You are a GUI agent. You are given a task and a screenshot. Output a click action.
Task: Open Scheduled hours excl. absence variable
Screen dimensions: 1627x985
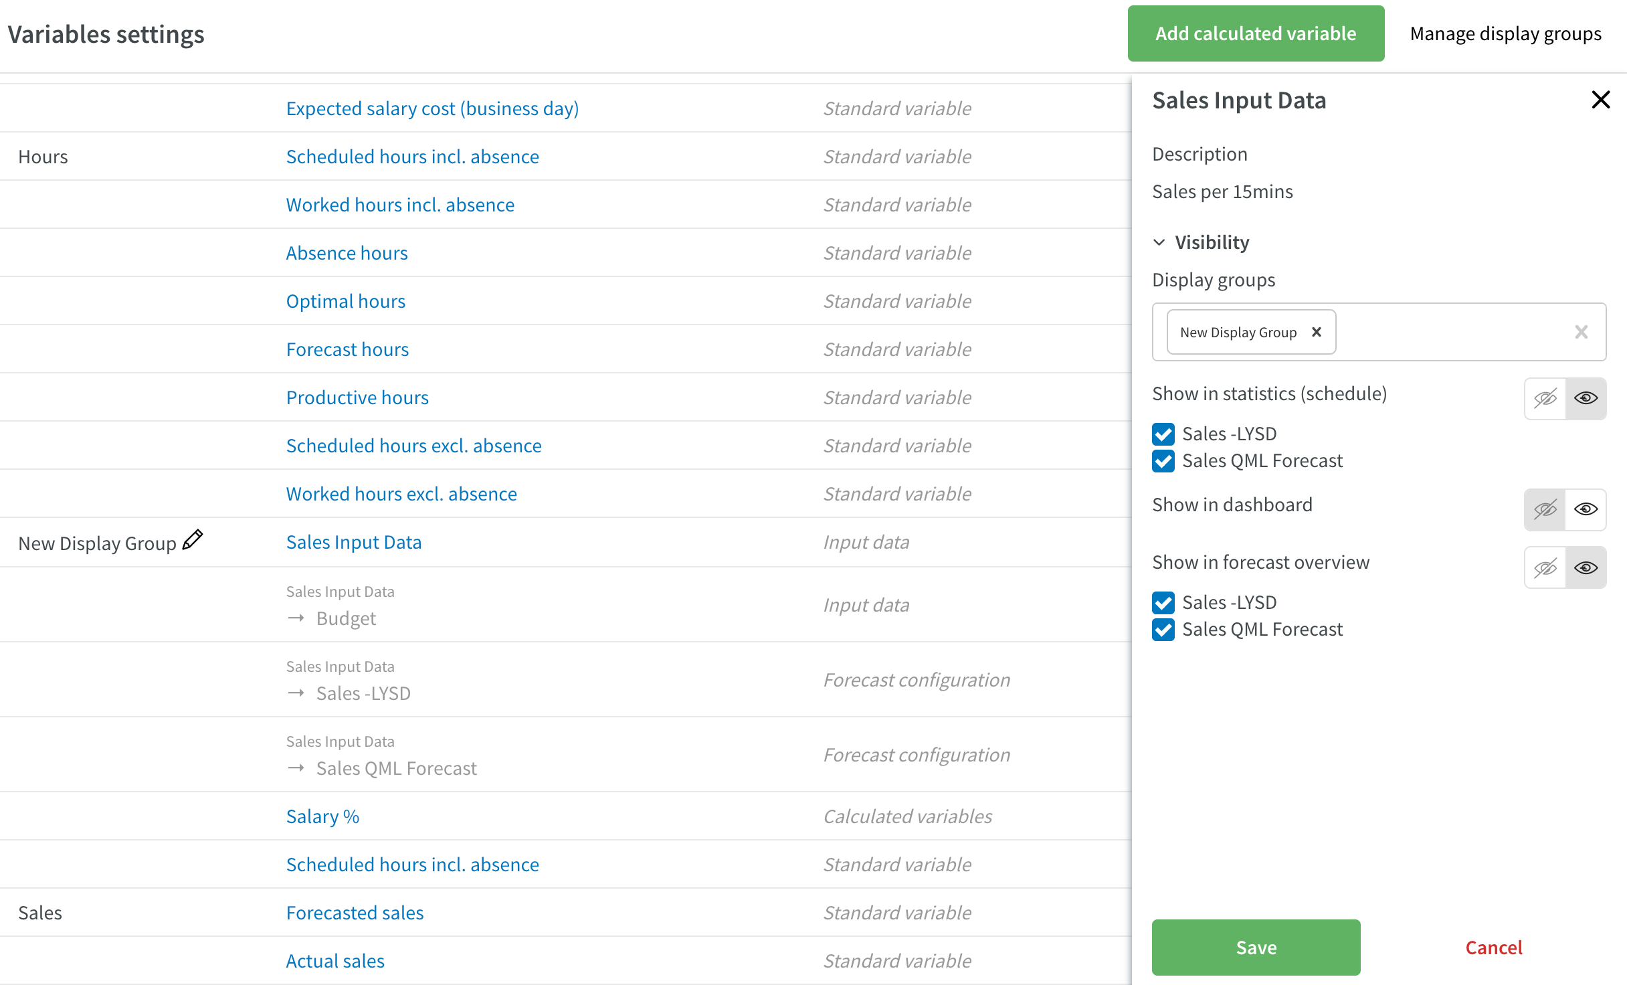(413, 446)
